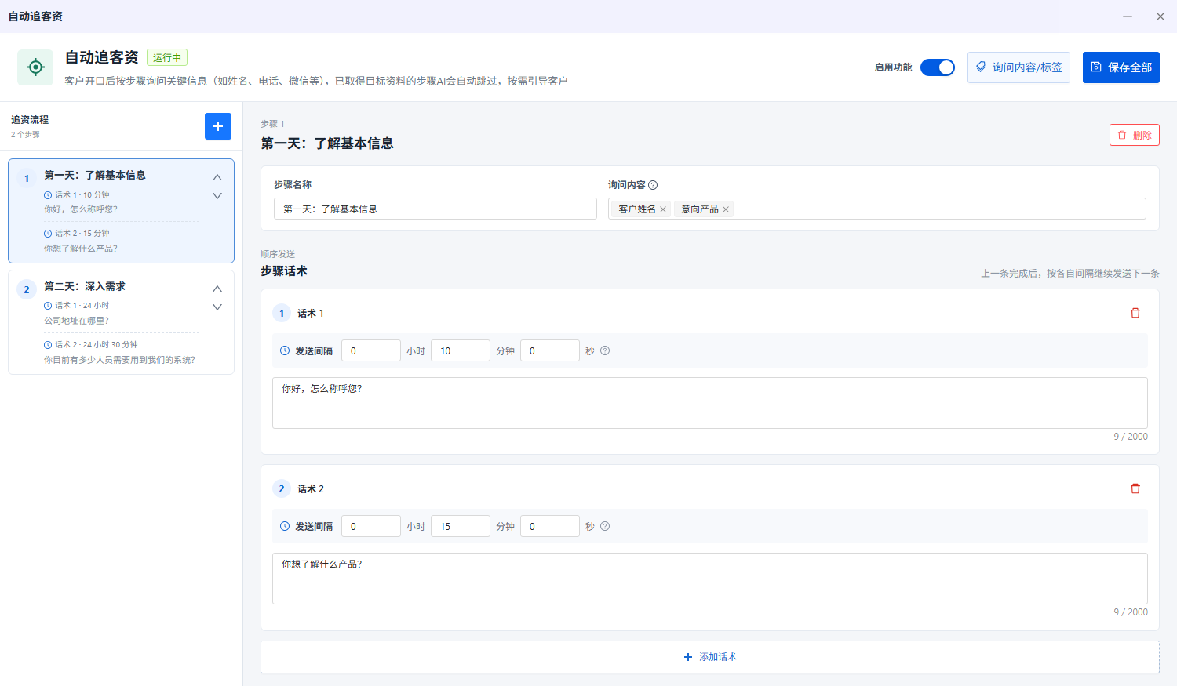Move step 第二天 up with the chevron
Image resolution: width=1177 pixels, height=686 pixels.
tap(217, 289)
